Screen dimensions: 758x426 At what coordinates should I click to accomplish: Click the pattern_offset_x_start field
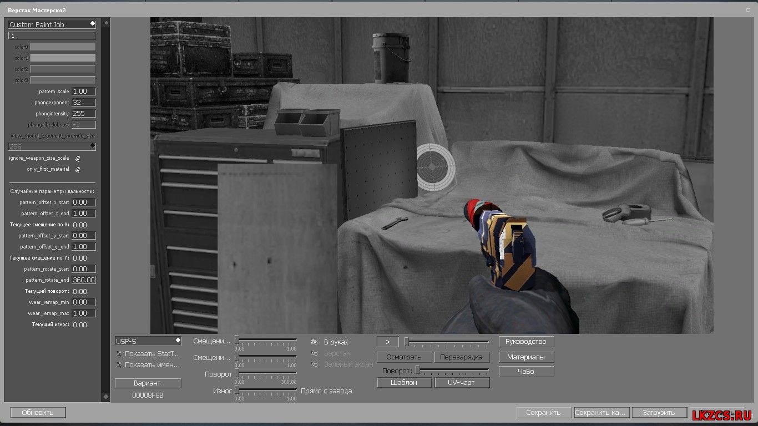[x=84, y=202]
